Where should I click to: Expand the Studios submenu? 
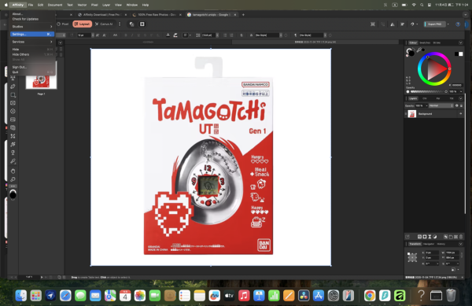click(x=32, y=27)
